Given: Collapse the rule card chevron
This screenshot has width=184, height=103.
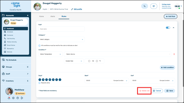Looking at the screenshot, I should pos(173,28).
